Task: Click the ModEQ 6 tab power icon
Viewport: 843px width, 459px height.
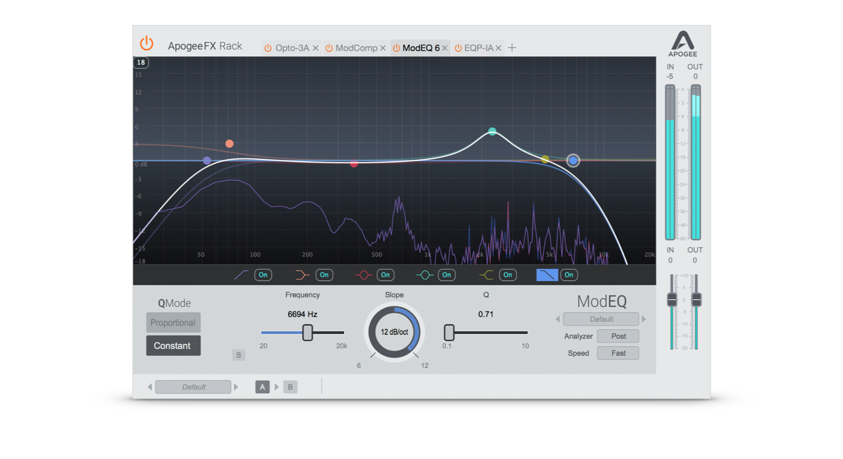Action: tap(396, 48)
